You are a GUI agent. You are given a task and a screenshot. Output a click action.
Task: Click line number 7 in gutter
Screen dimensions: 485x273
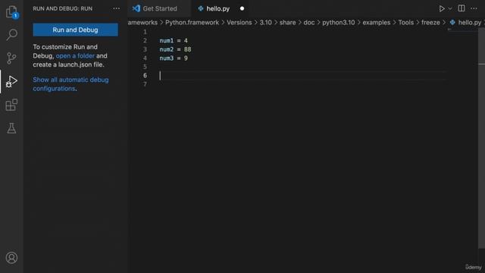(x=145, y=84)
